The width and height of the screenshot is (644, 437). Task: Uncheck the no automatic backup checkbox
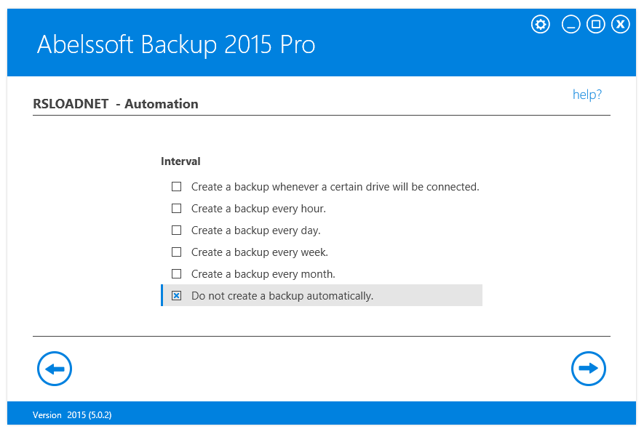point(176,296)
